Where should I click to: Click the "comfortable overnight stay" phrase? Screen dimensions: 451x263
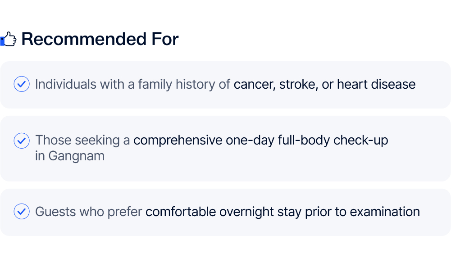point(223,211)
